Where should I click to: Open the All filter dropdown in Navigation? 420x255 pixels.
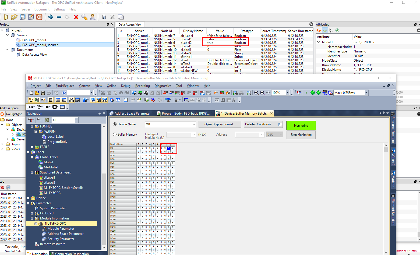[x=76, y=120]
